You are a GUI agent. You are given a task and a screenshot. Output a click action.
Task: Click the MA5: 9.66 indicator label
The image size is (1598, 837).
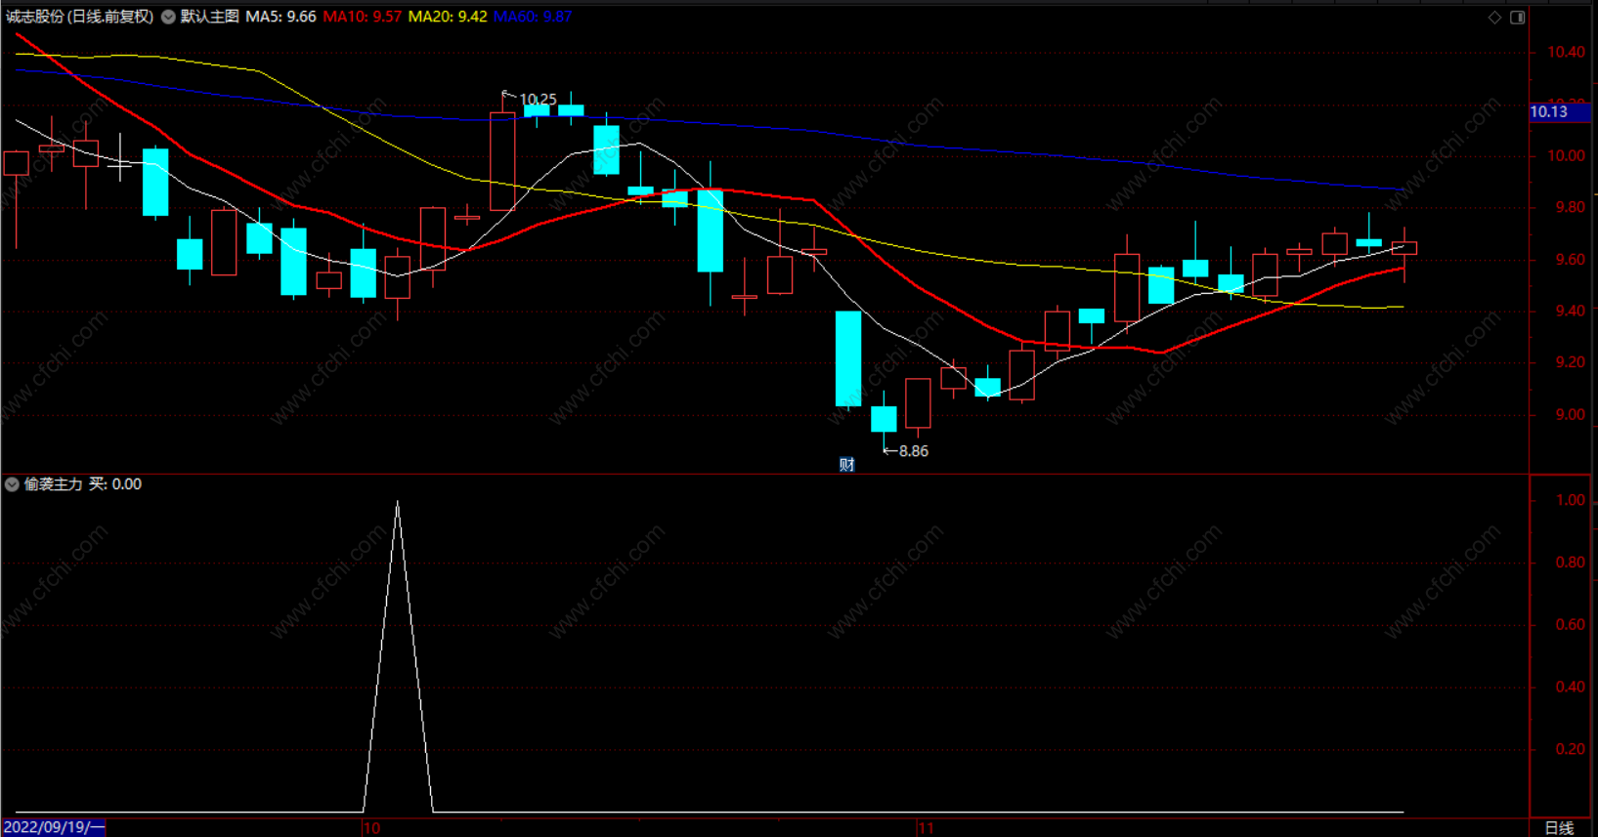click(x=281, y=17)
